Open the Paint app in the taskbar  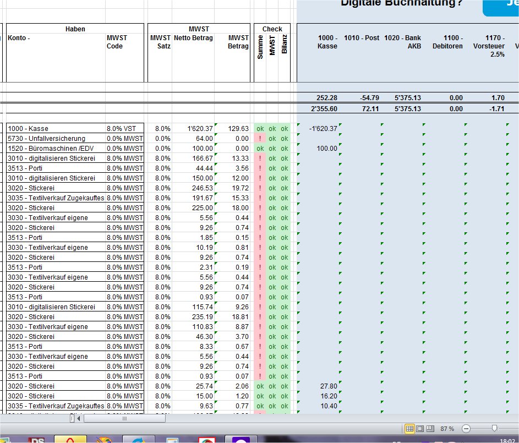point(103,439)
